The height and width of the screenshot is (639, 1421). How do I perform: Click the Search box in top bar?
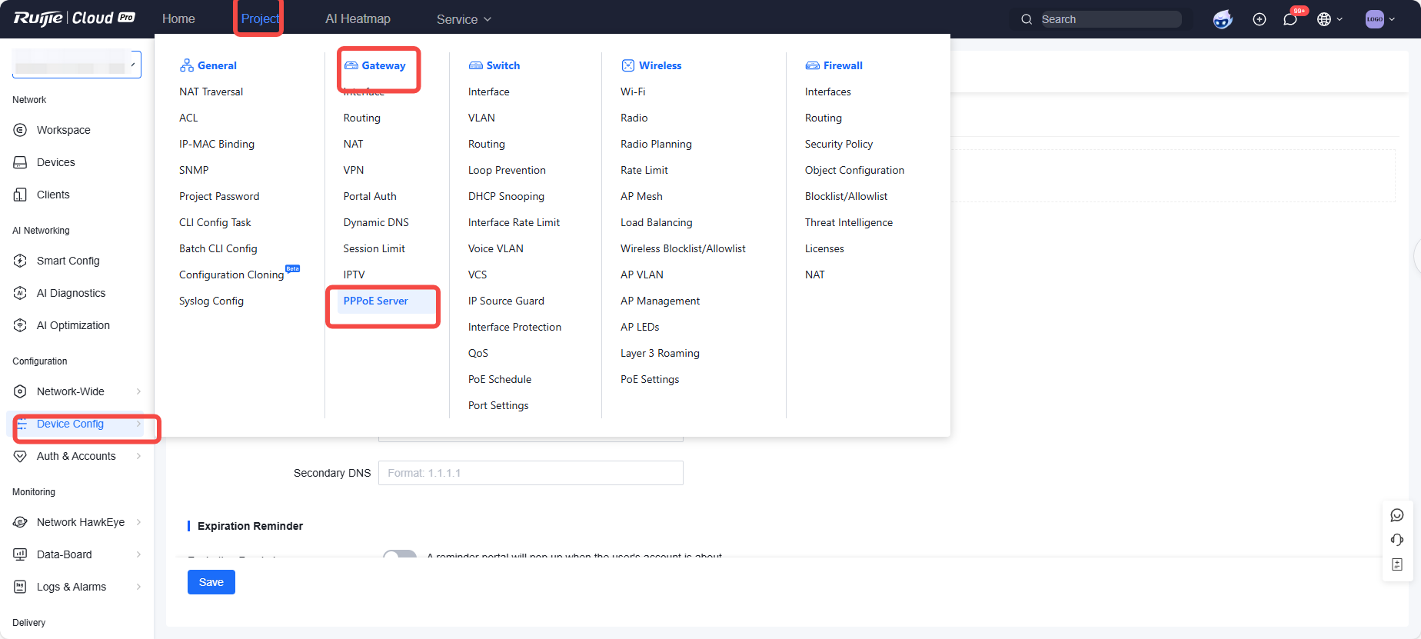1107,19
